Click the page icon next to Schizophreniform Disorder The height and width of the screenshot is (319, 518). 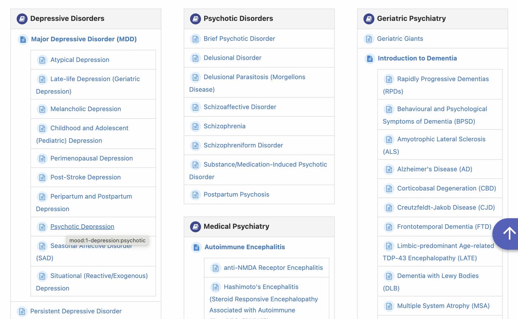(196, 145)
